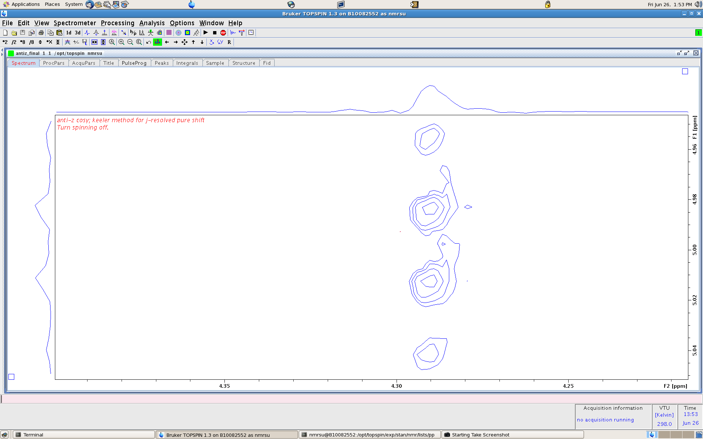Viewport: 703px width, 439px height.
Task: Switch to the Fid tab
Action: coord(267,63)
